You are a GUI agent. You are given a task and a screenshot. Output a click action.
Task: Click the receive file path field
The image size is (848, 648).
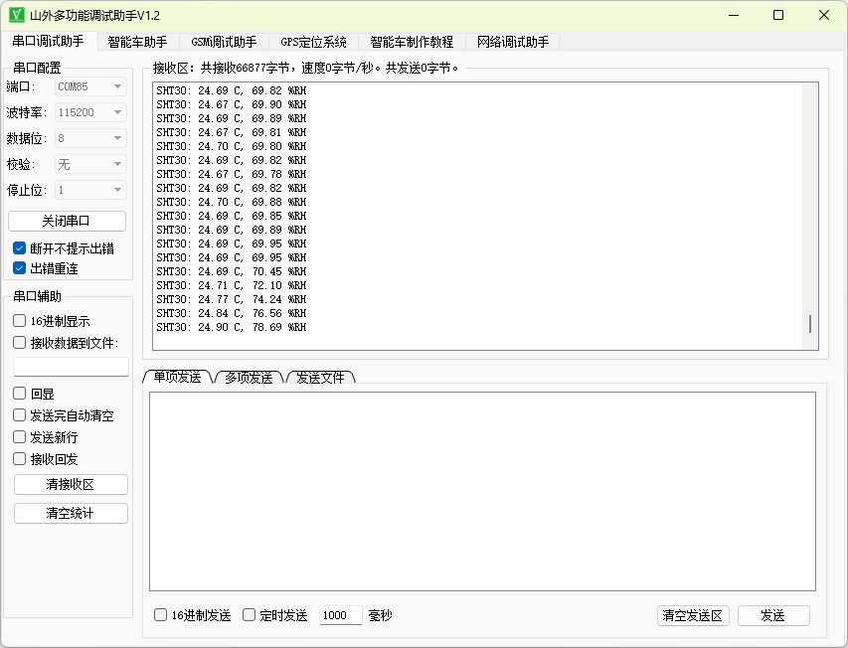point(71,367)
